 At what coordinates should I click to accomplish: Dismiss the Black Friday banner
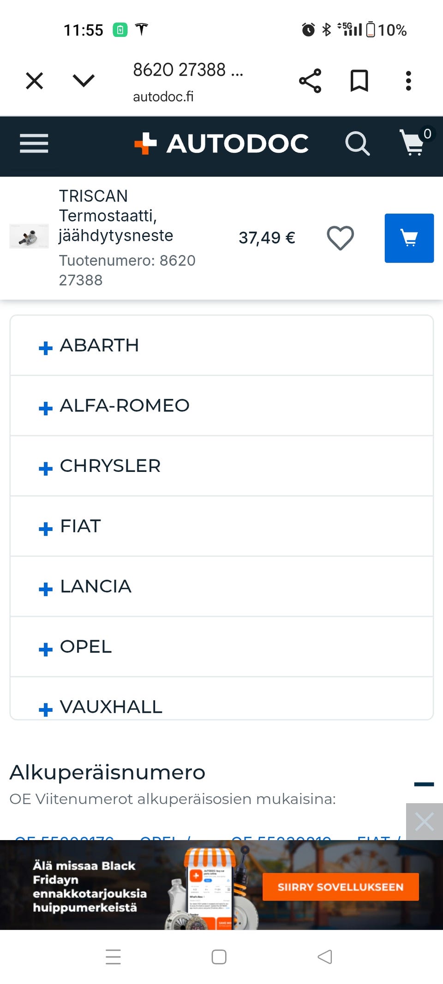424,822
